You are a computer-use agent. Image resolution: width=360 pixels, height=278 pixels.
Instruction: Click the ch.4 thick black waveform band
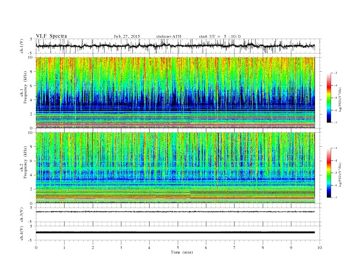[x=175, y=233]
